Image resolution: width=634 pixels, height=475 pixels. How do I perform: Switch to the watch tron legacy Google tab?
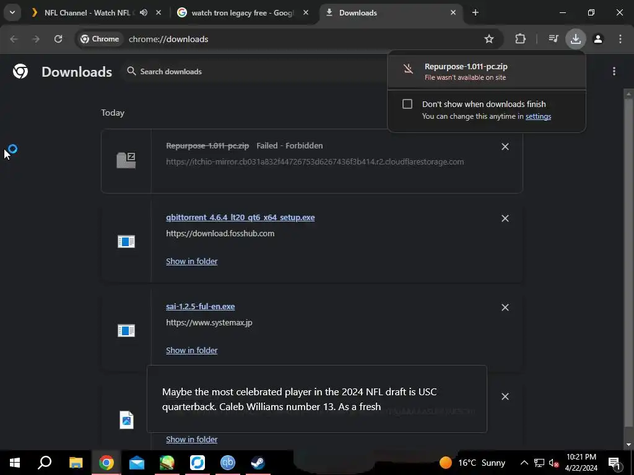pyautogui.click(x=243, y=13)
